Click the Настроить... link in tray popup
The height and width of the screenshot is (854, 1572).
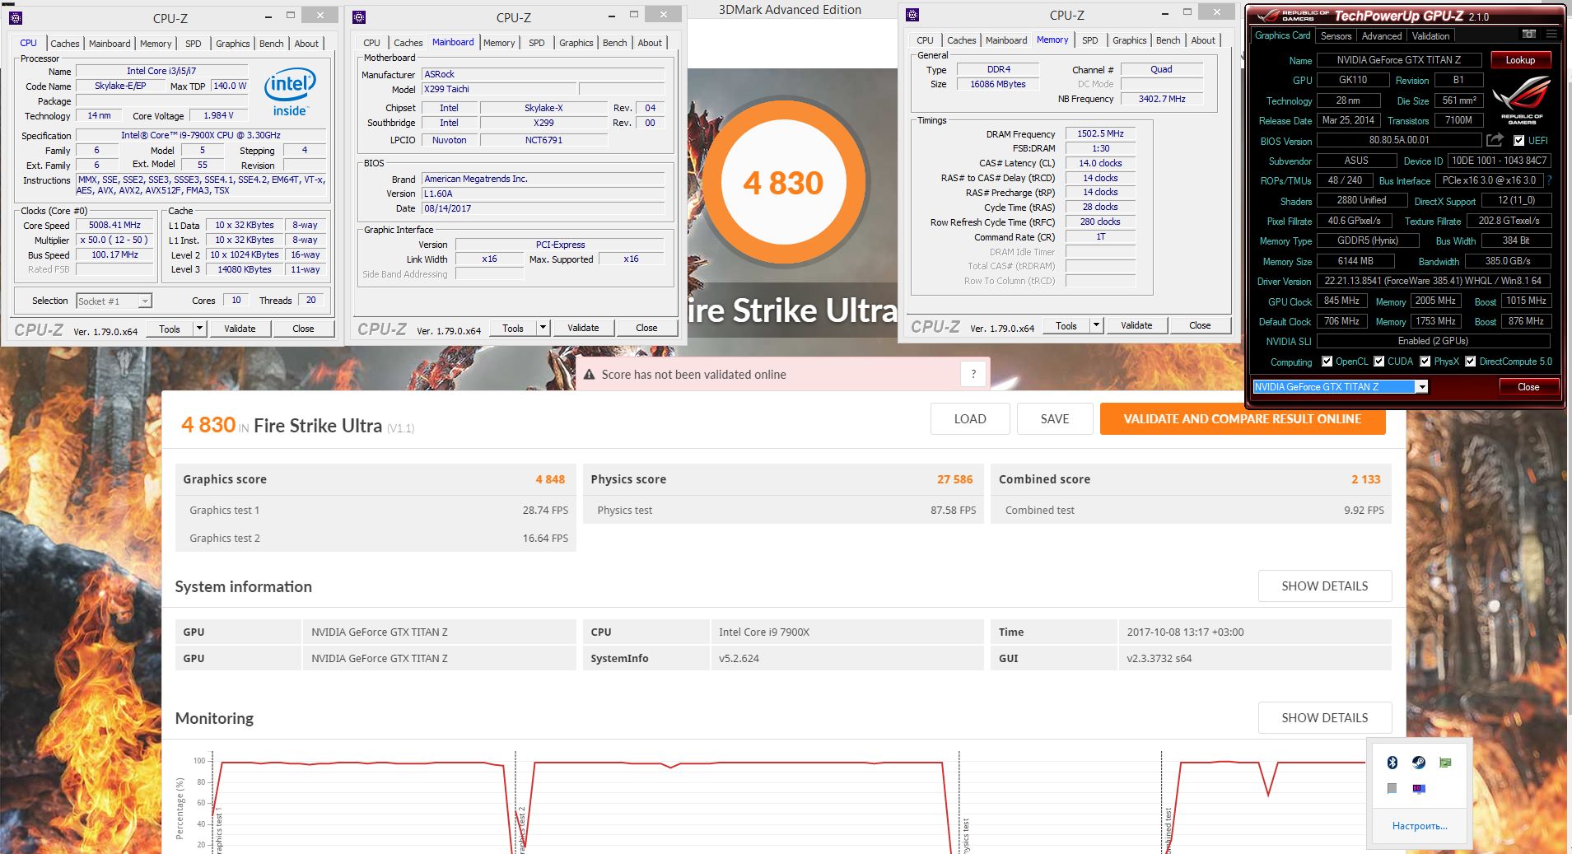pos(1420,825)
